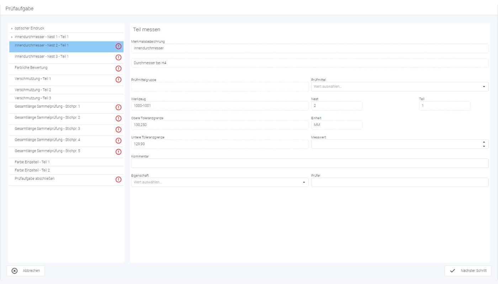498x284 pixels.
Task: Select Innendurchmesser - Nest 2 - Teil 1 step
Action: [x=66, y=47]
